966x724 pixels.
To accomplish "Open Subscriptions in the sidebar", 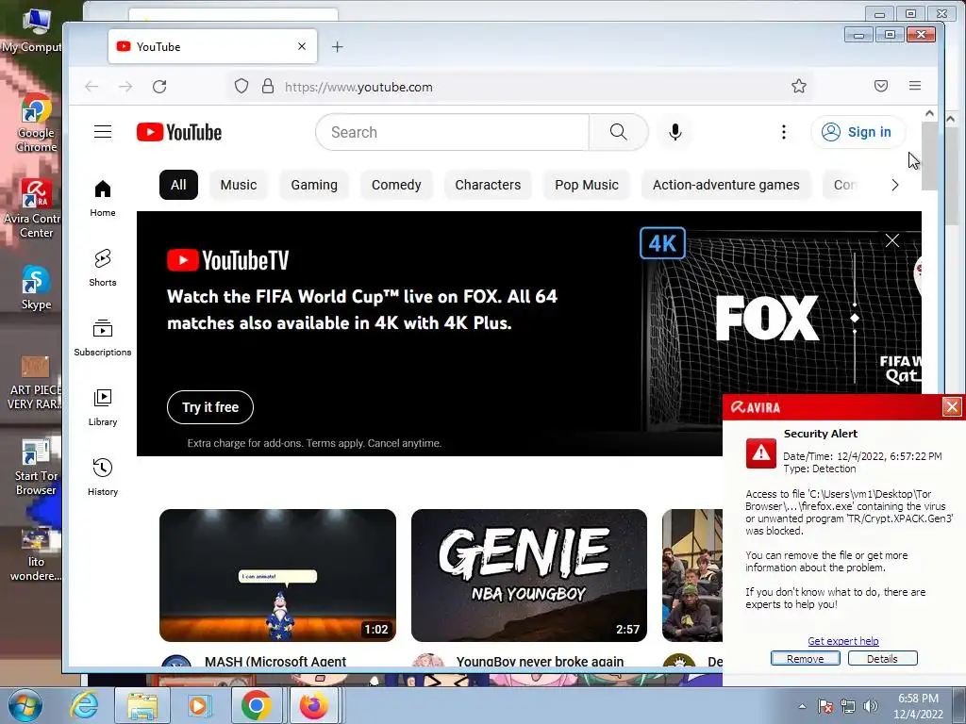I will tap(103, 337).
